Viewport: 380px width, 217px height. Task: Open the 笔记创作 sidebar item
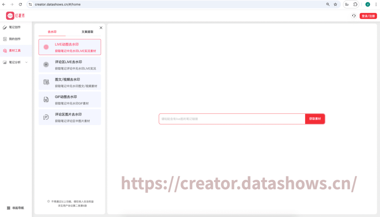pyautogui.click(x=15, y=27)
